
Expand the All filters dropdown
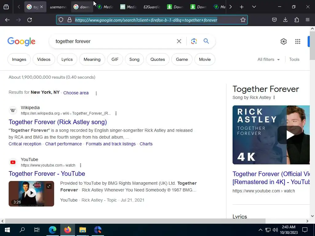click(x=269, y=59)
